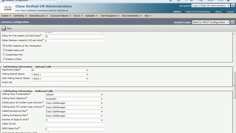This screenshot has width=236, height=133.
Task: Open the Device menu
Action: [x=78, y=16]
